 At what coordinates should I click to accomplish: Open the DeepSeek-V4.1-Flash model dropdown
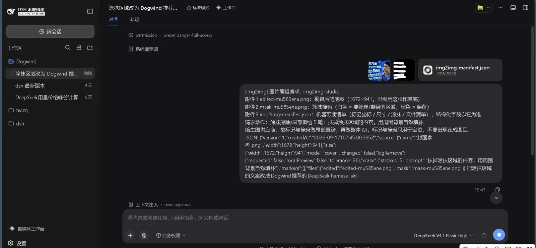pos(444,236)
